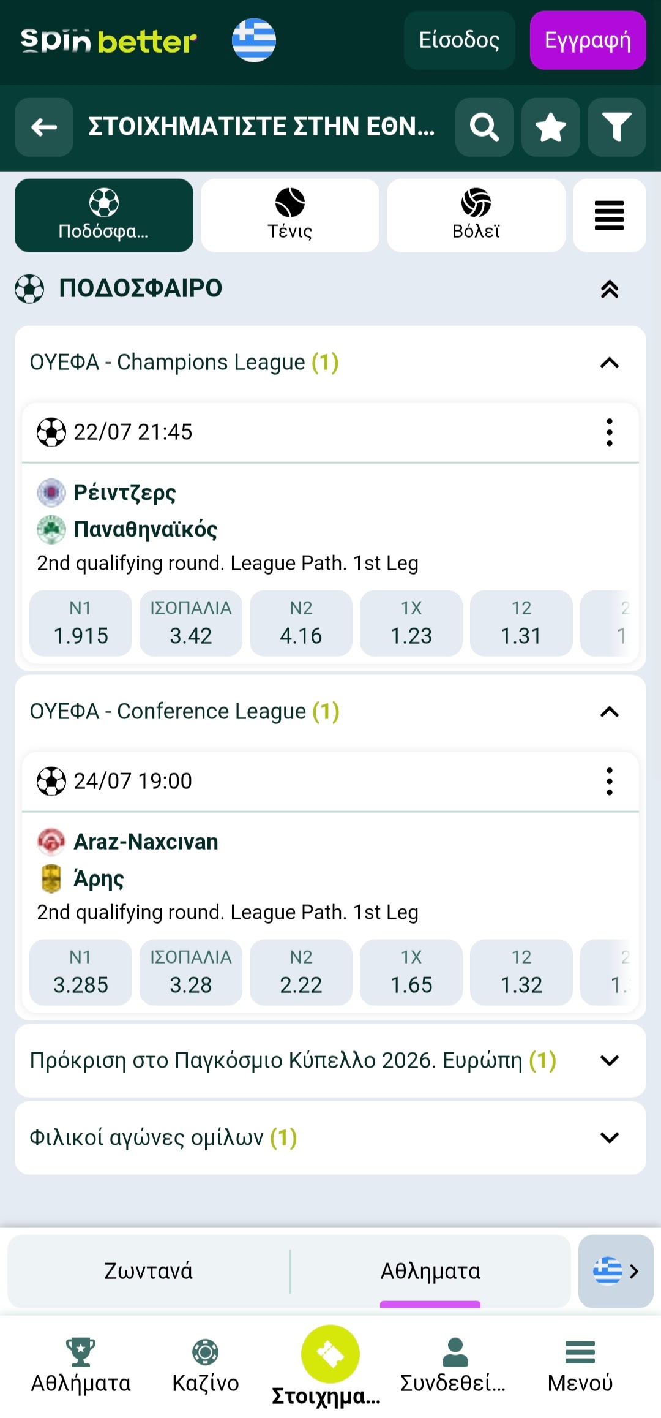The width and height of the screenshot is (661, 1418).
Task: Select the Βόλεϊ sport filter
Action: (476, 216)
